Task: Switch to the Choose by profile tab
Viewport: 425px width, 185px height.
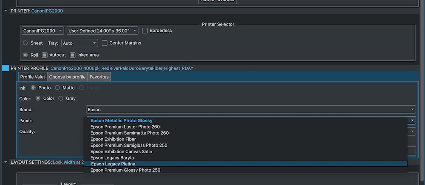Action: pos(67,77)
